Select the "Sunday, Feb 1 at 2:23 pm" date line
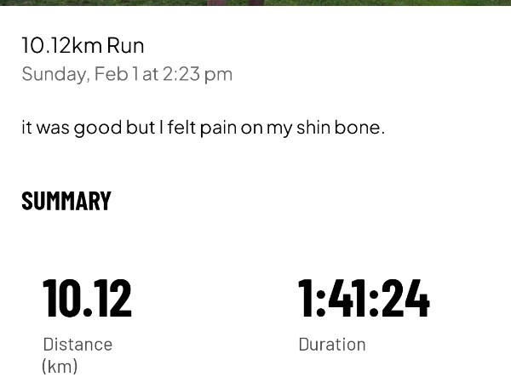This screenshot has width=511, height=383. point(127,74)
